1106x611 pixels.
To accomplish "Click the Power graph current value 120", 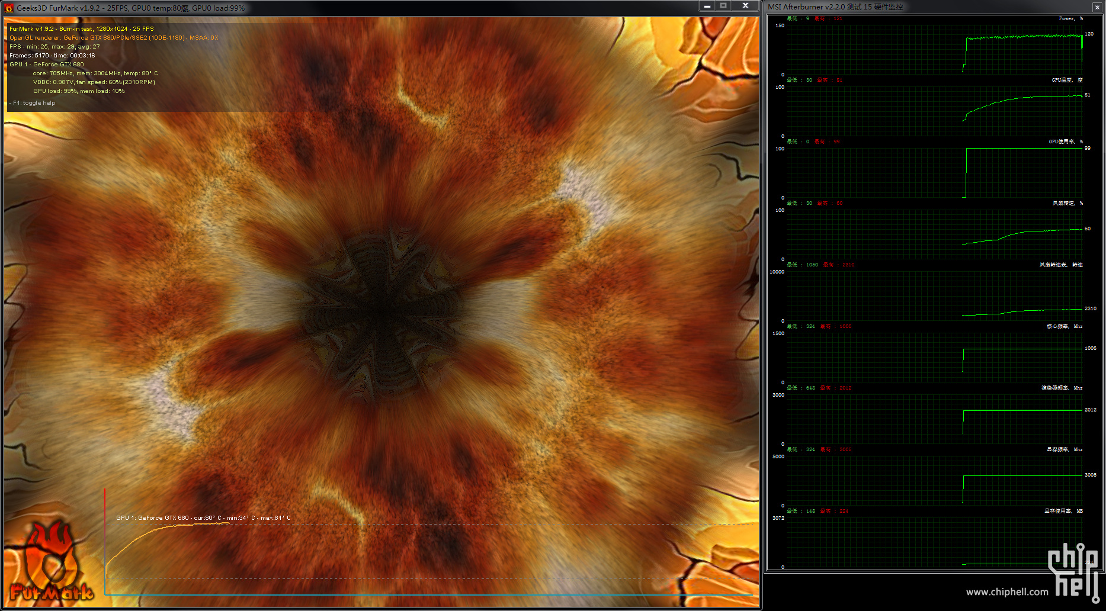I will tap(1089, 34).
